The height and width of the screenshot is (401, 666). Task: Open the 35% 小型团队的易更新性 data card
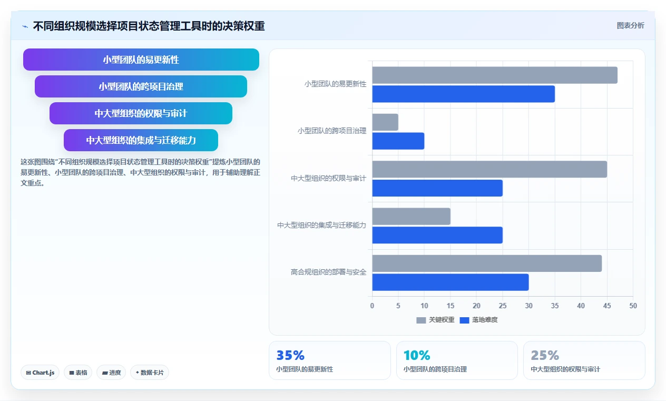(x=330, y=360)
